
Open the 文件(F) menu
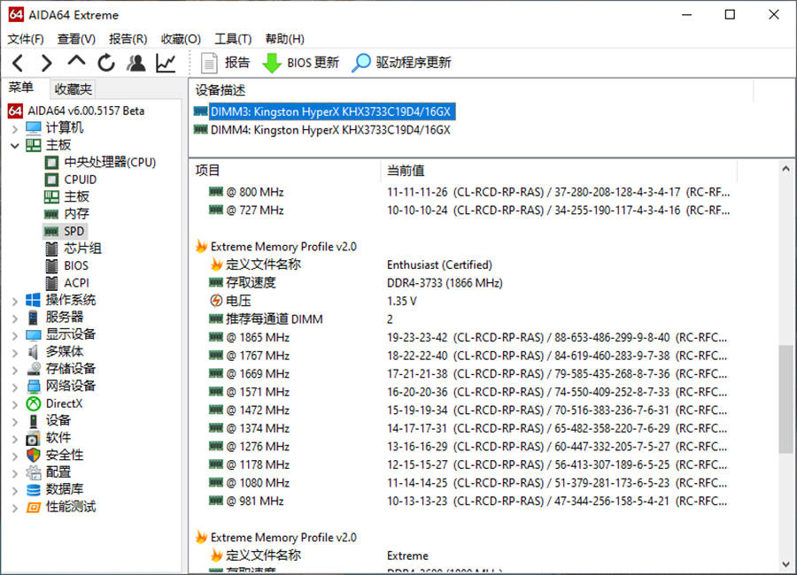(x=26, y=39)
